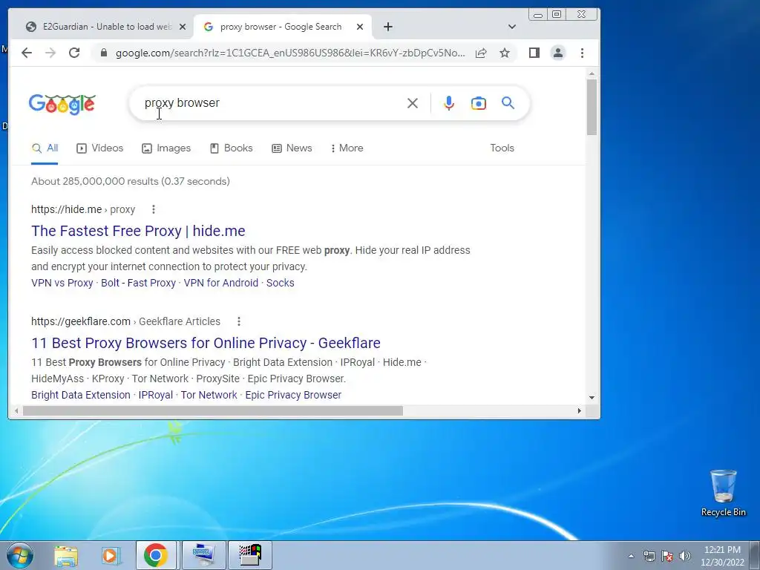Viewport: 760px width, 570px height.
Task: Open the search Tools options
Action: click(502, 148)
